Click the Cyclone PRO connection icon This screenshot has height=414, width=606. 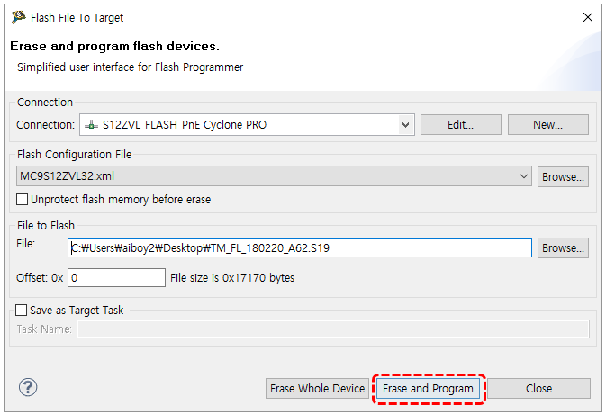tap(92, 125)
